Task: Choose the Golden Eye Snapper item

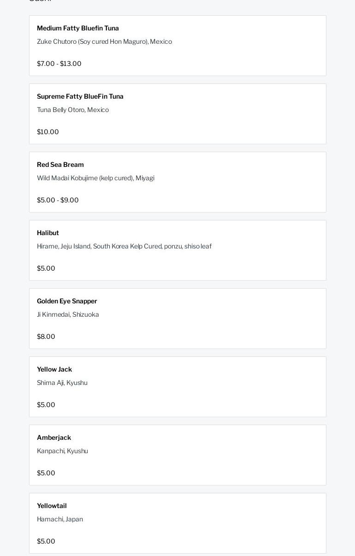Action: tap(67, 302)
